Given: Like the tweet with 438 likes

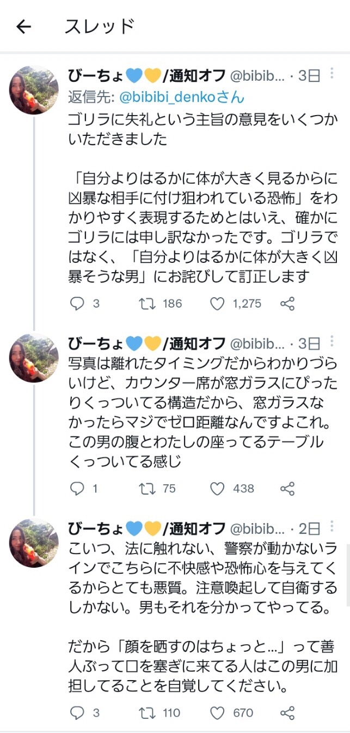Looking at the screenshot, I should click(217, 488).
